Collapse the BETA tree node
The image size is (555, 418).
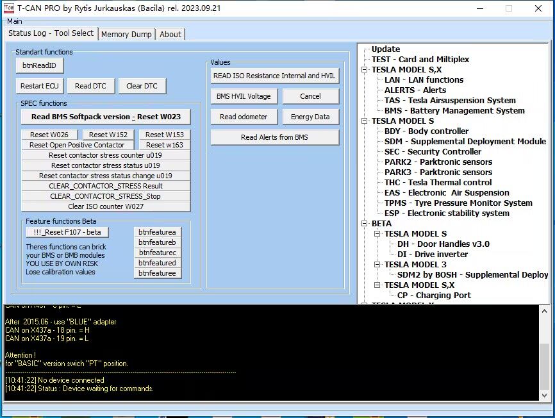pyautogui.click(x=364, y=224)
